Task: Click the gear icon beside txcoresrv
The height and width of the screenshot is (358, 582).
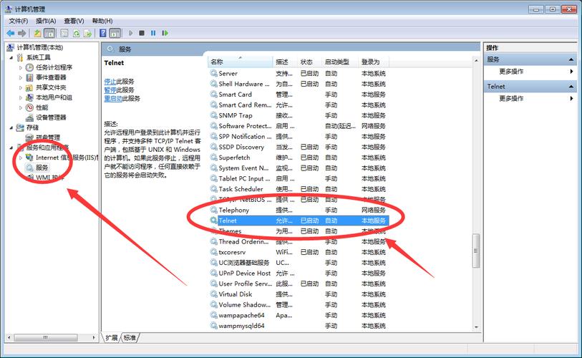Action: coord(214,252)
